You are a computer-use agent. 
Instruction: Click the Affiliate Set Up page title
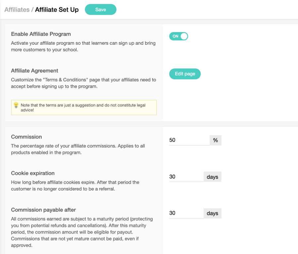tap(57, 10)
